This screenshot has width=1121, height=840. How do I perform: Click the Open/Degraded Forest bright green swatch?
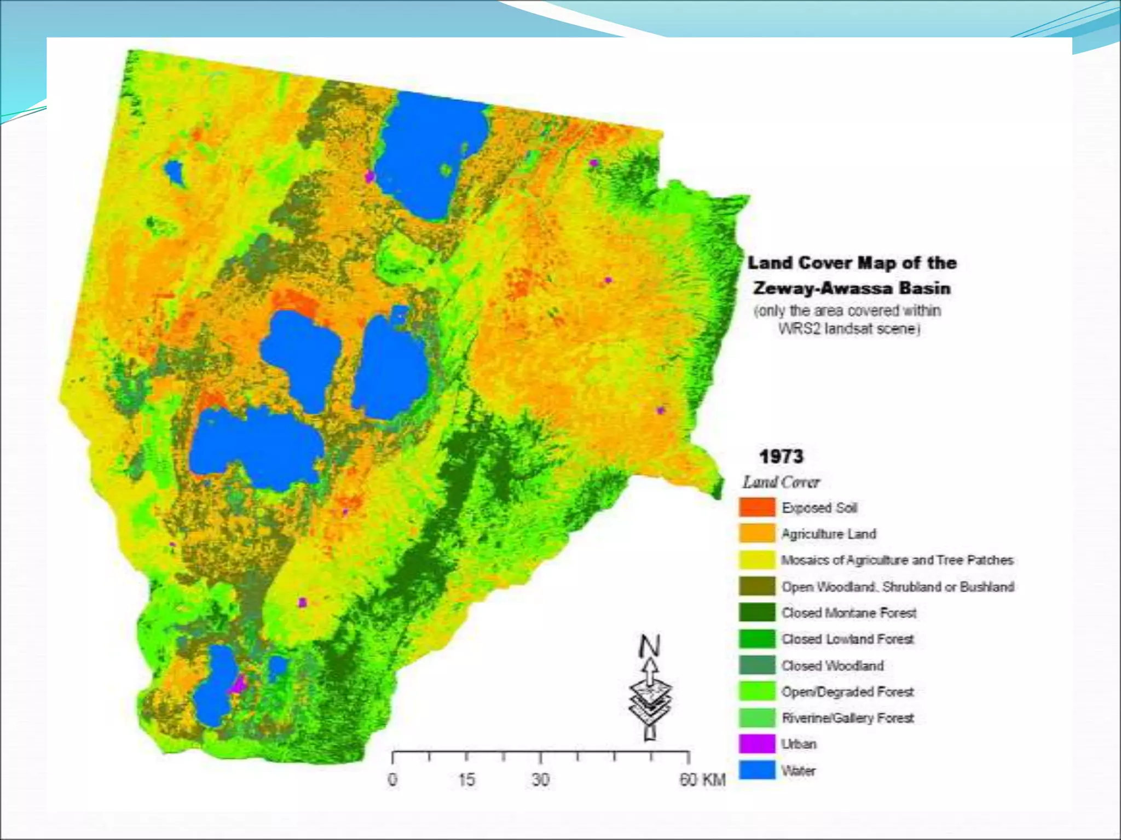(757, 691)
